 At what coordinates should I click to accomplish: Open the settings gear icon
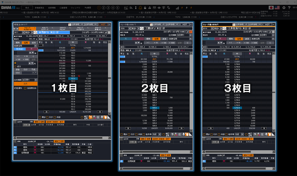click(284, 8)
